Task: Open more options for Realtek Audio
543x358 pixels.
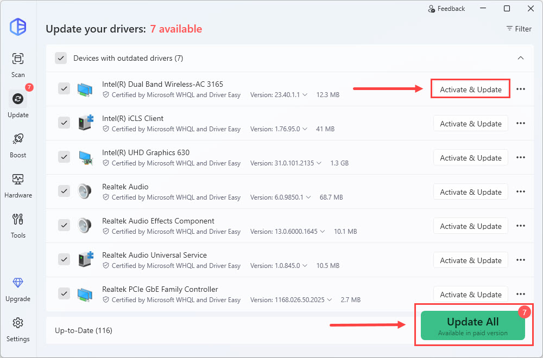Action: [x=520, y=192]
